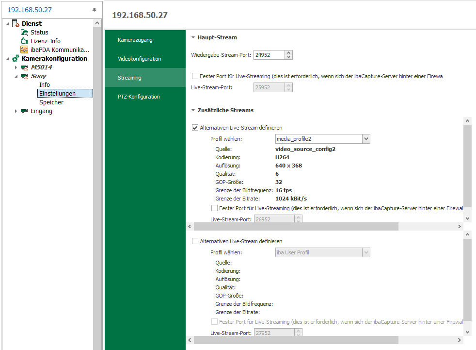The width and height of the screenshot is (476, 350).
Task: Click the Eingang camera icon
Action: (24, 111)
